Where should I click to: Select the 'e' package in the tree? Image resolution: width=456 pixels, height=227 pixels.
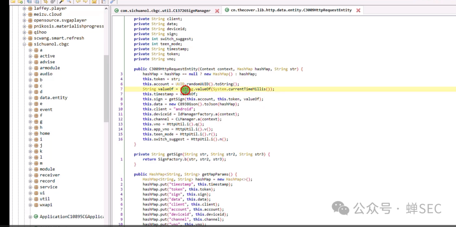click(x=41, y=104)
